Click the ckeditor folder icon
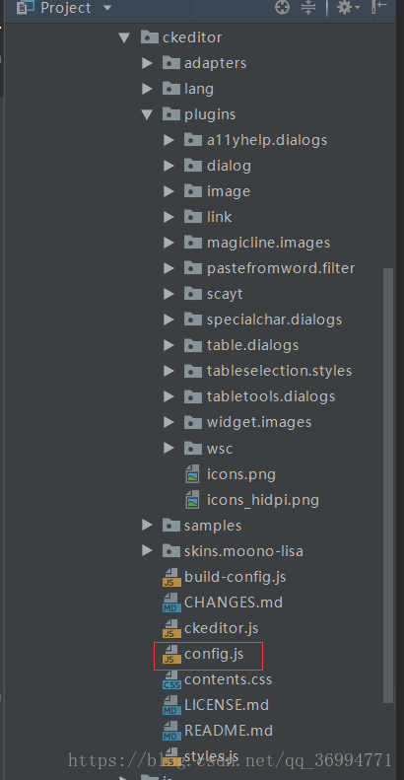Screen dimensions: 404x780 tap(150, 37)
